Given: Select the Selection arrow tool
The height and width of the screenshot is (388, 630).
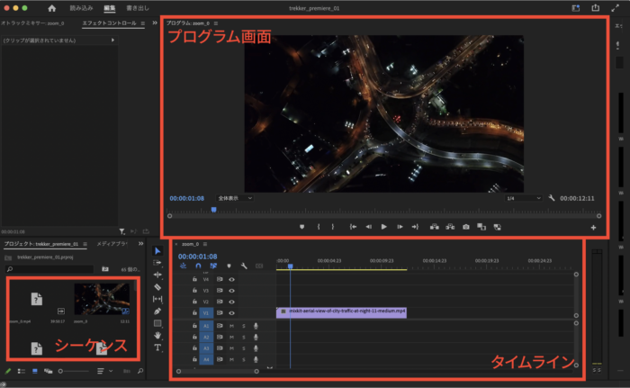Looking at the screenshot, I should point(157,251).
